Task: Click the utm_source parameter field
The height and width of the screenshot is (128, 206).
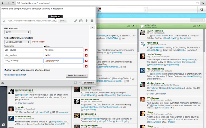Action: coord(23,50)
